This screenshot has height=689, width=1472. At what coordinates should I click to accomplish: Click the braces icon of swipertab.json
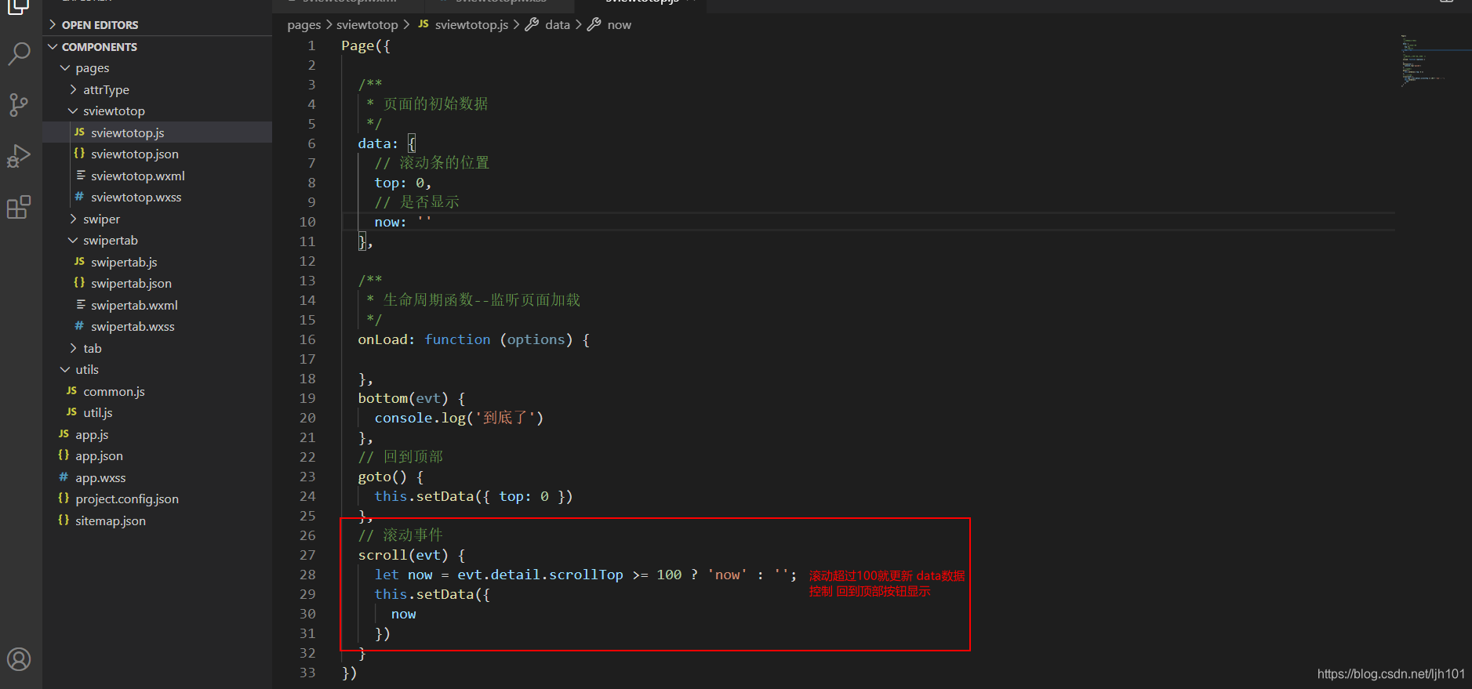coord(79,283)
